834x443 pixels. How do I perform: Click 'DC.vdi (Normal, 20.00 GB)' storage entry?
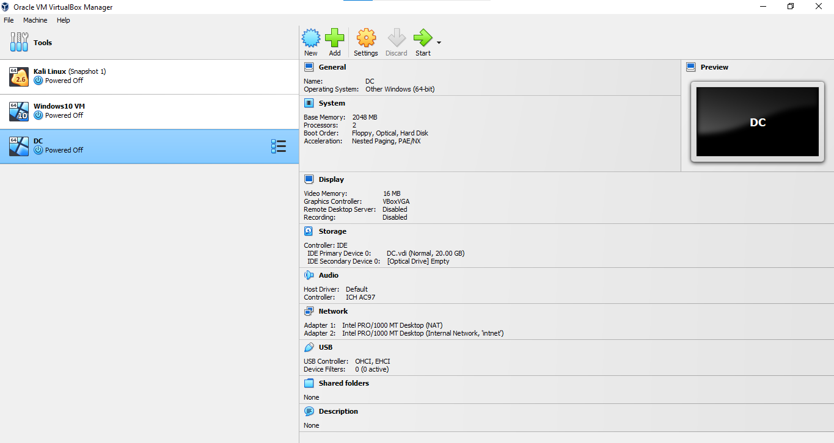(x=425, y=253)
